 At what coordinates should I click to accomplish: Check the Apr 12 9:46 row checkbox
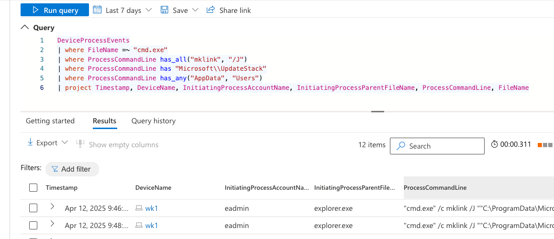click(x=33, y=208)
